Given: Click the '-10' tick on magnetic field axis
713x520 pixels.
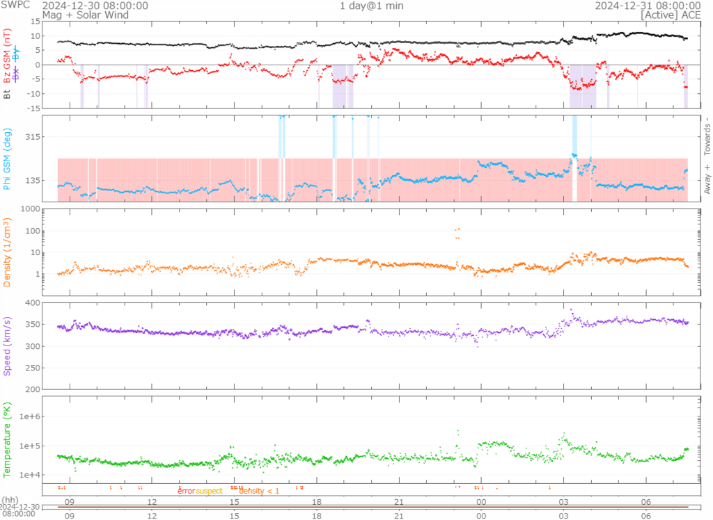Looking at the screenshot, I should (33, 94).
